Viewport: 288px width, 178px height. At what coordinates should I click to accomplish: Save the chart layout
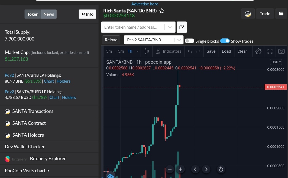(211, 51)
